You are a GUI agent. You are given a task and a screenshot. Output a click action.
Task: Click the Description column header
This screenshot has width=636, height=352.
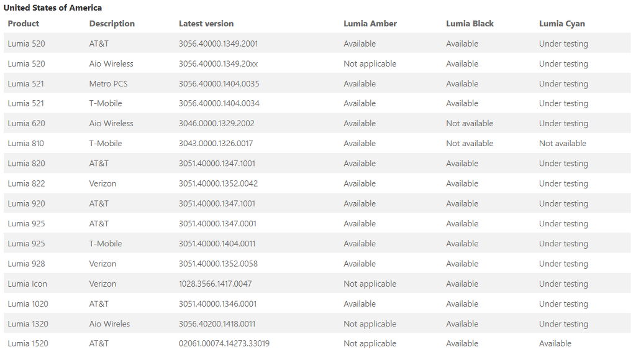click(112, 24)
